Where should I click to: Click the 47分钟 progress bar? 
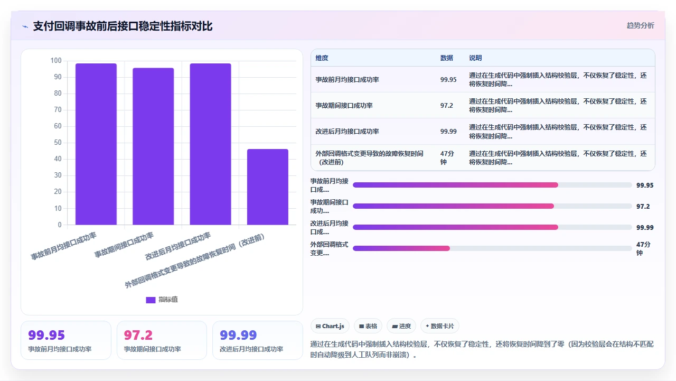coord(492,248)
